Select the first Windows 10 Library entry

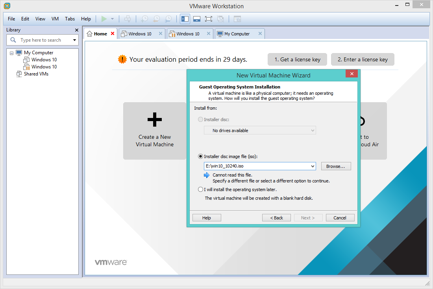coord(44,60)
